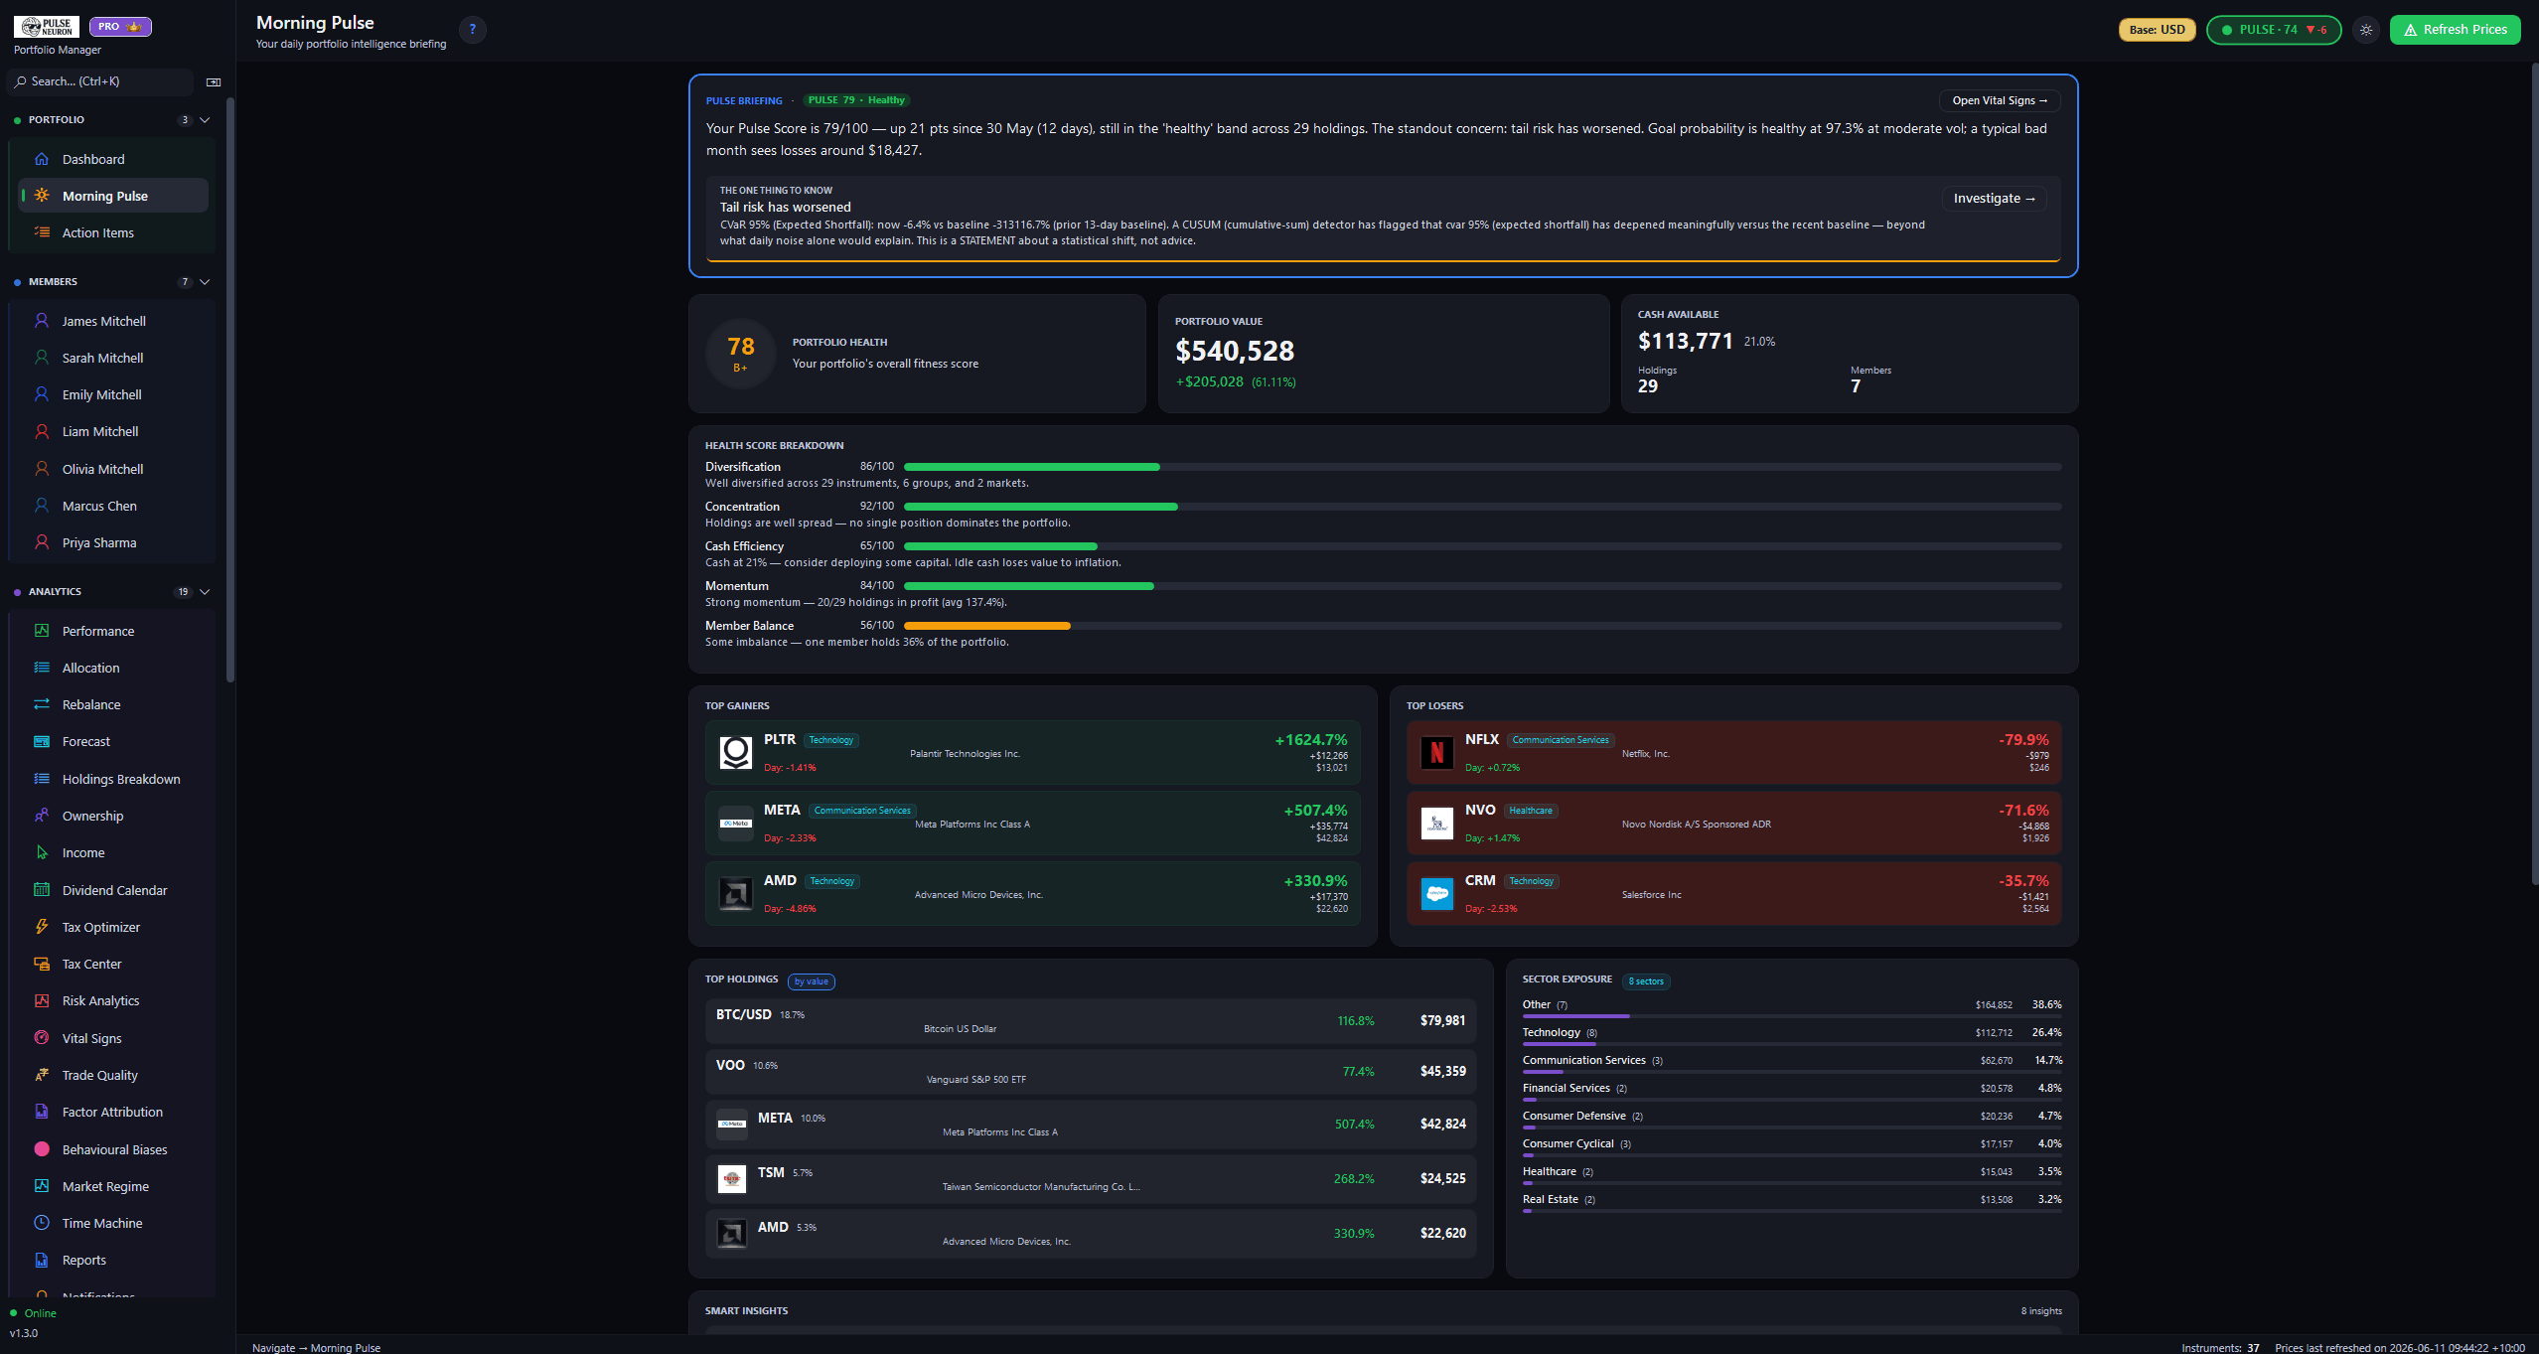Click the Time Machine clock icon
2539x1354 pixels.
click(42, 1223)
